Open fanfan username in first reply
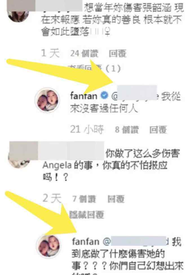192x275 pixels. [84, 96]
